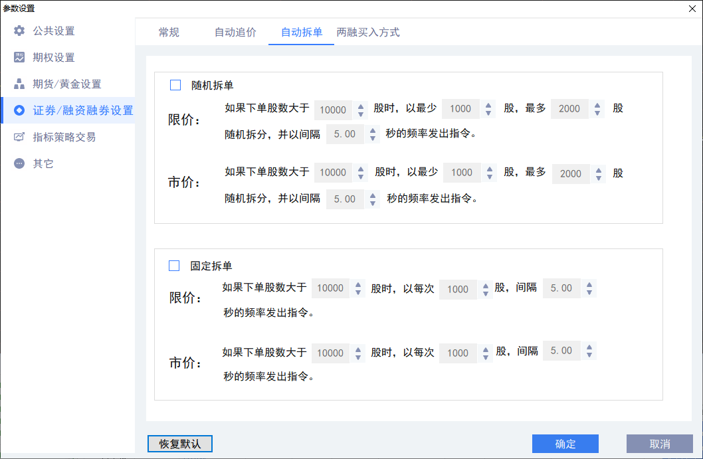Increase 随机拆单 限价 order threshold with up arrow

pos(361,106)
